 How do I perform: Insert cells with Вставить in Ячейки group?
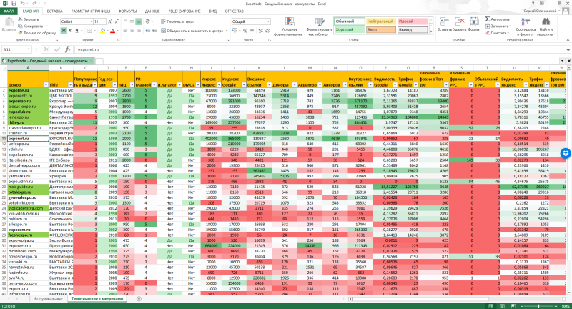[444, 25]
